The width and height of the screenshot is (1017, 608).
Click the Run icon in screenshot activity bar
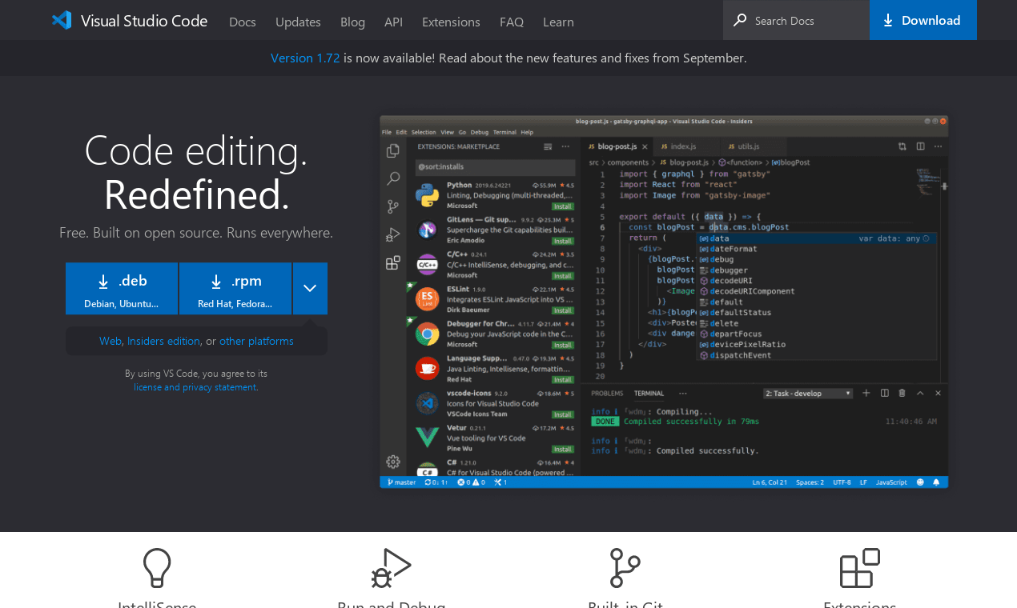[392, 234]
